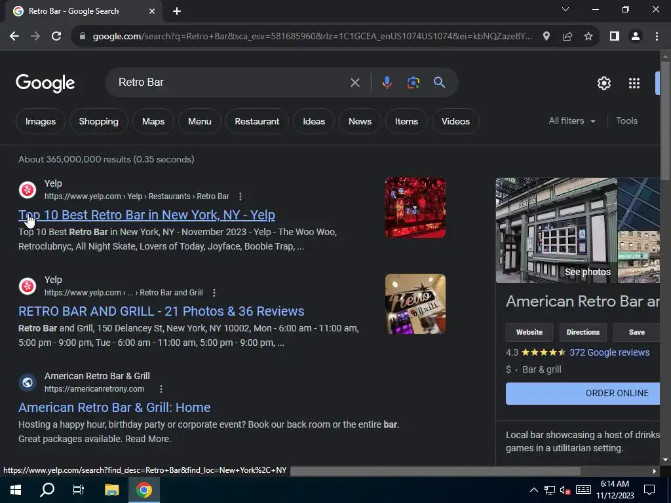Viewport: 671px width, 503px height.
Task: Expand the All filters dropdown
Action: coord(572,121)
